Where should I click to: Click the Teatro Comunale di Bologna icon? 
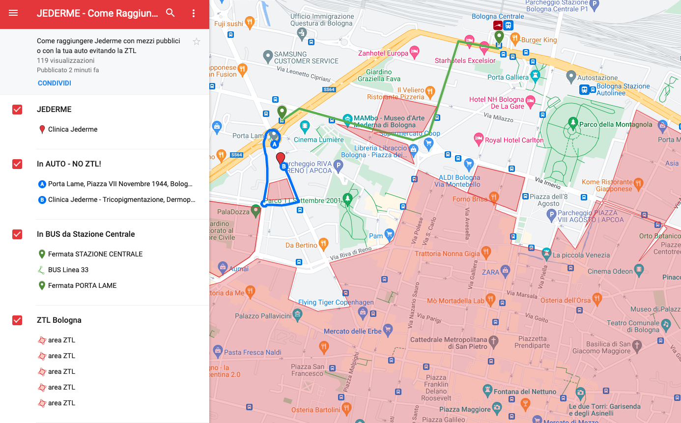pyautogui.click(x=665, y=324)
